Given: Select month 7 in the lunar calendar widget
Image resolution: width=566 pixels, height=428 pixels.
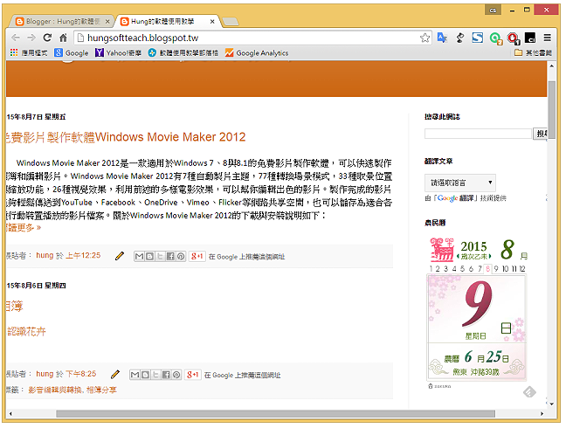Looking at the screenshot, I should [x=480, y=268].
